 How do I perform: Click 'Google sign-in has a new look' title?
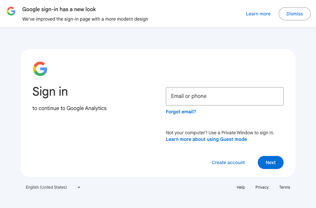click(59, 9)
